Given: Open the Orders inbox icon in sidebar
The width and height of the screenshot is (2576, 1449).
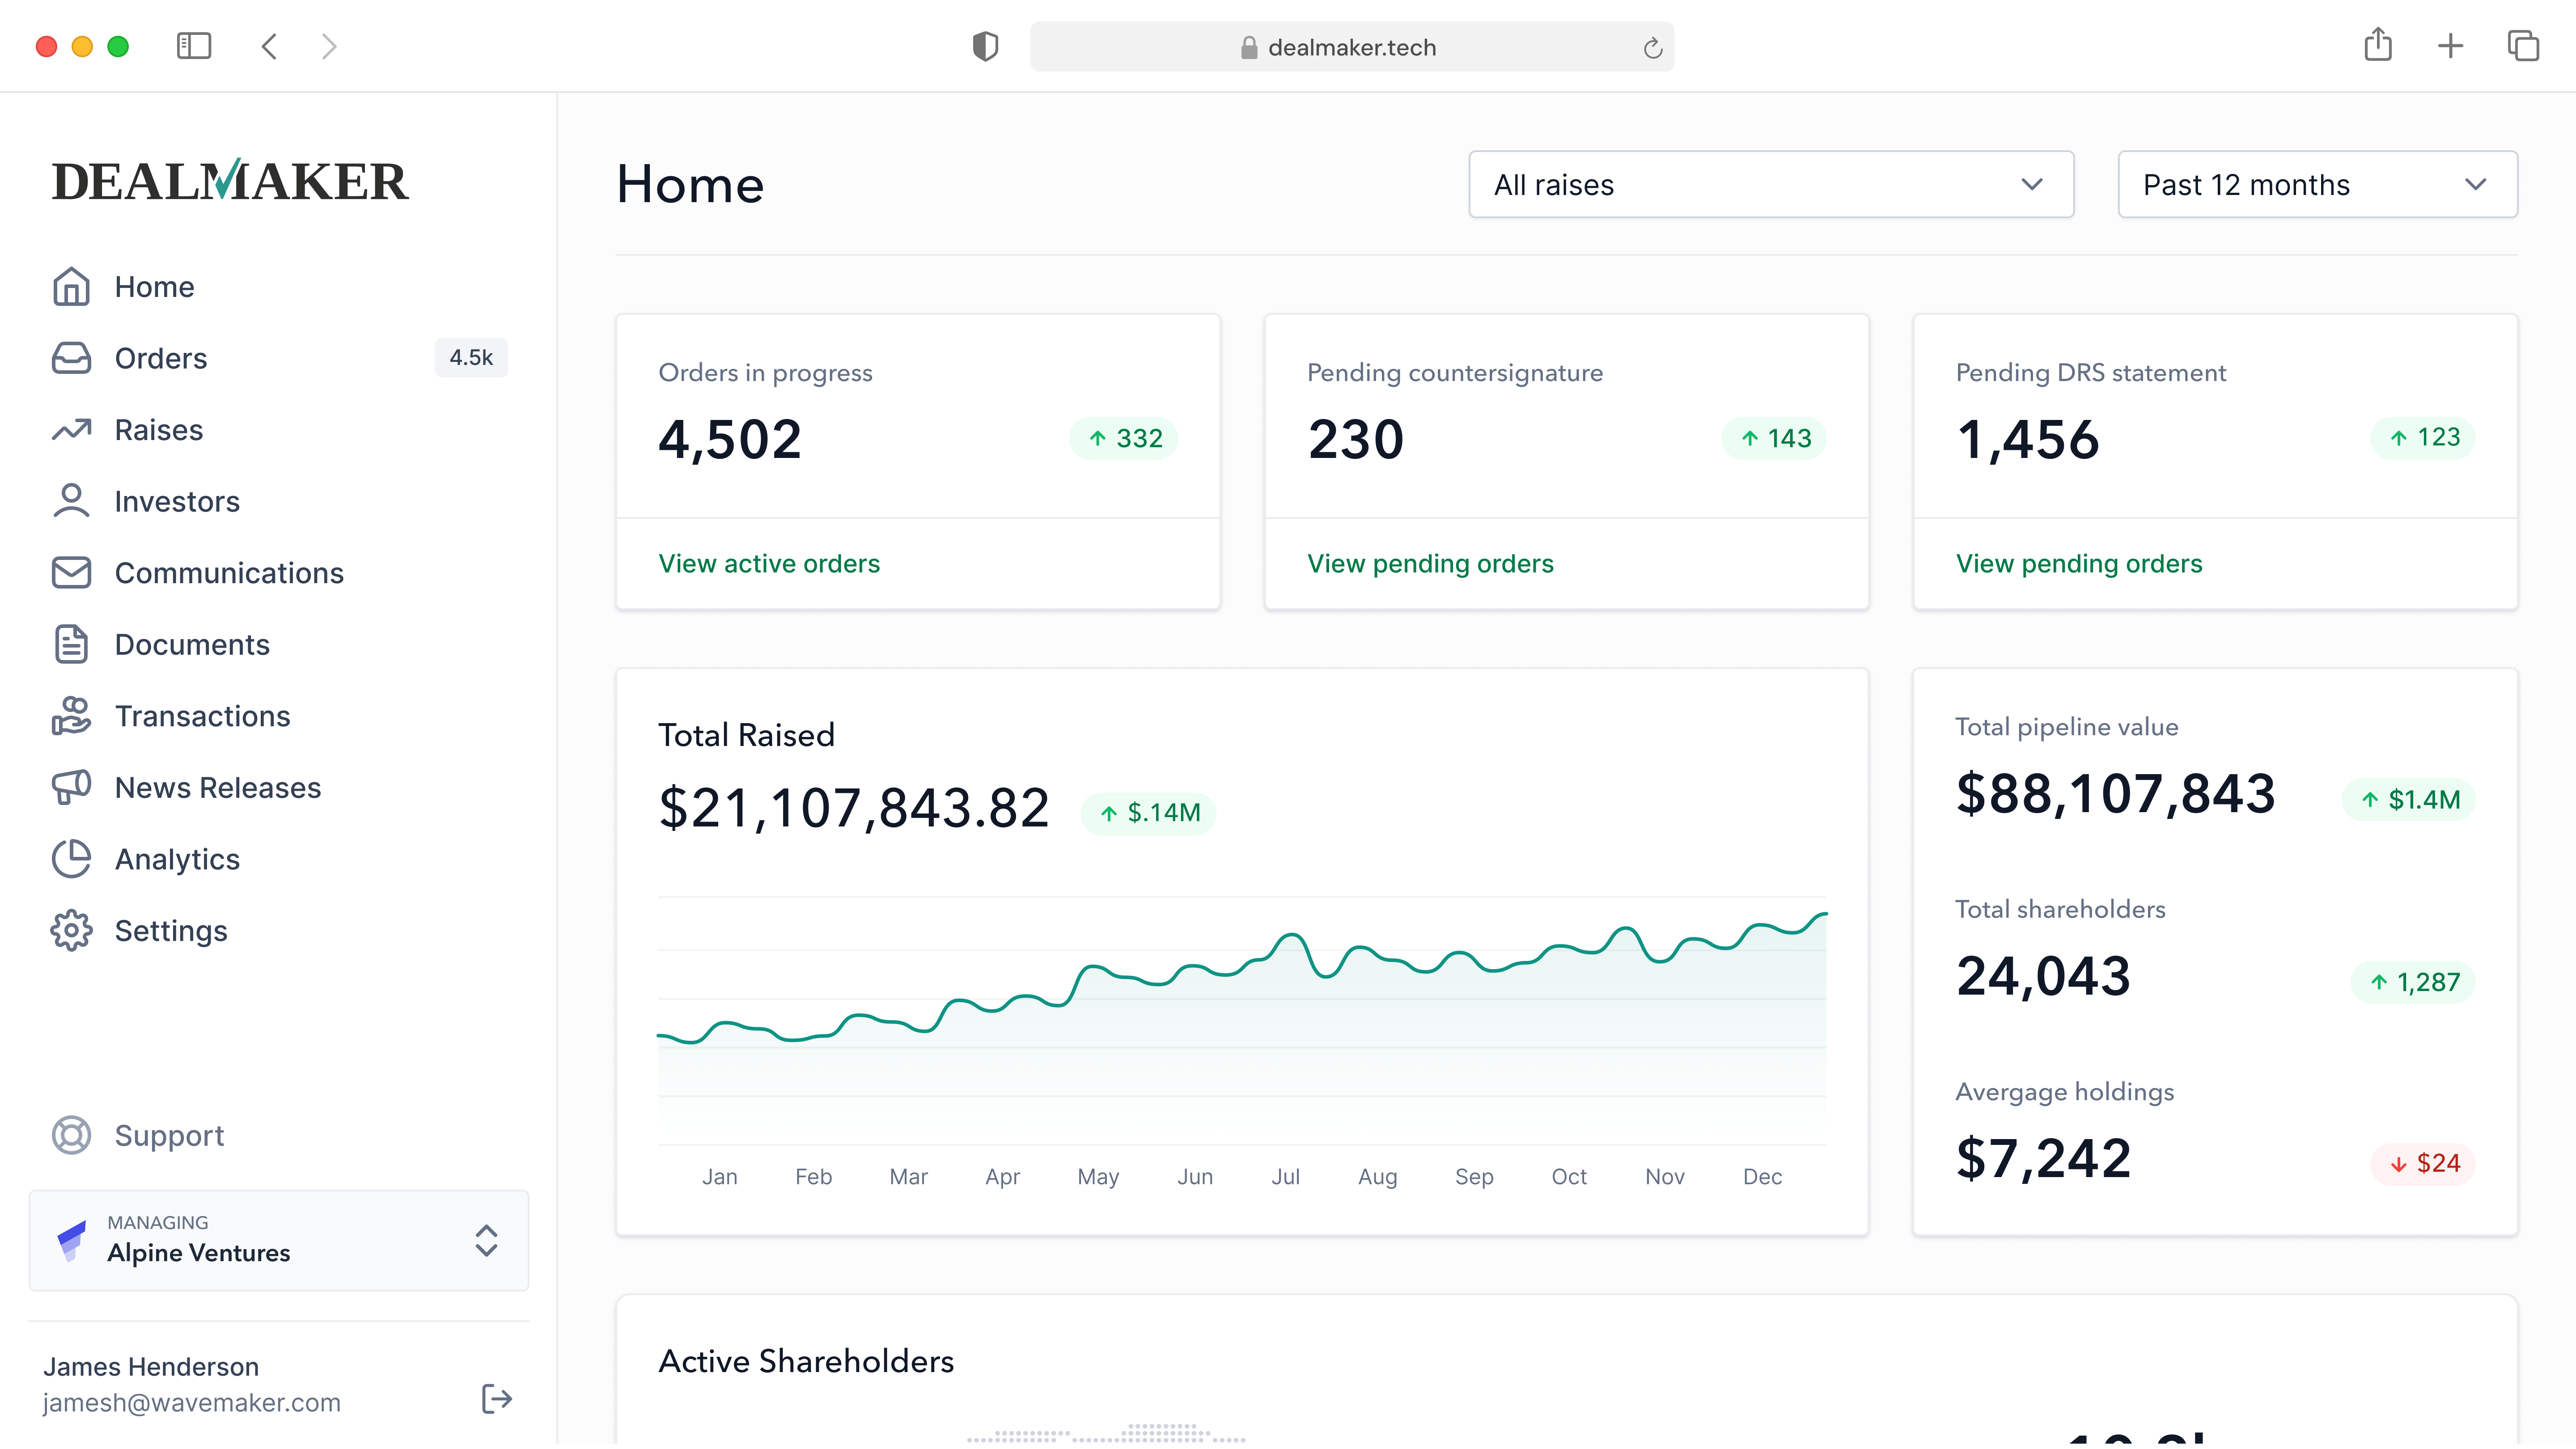Looking at the screenshot, I should [x=71, y=358].
